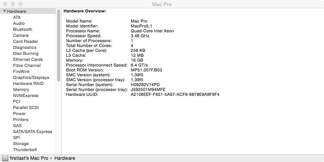Image resolution: width=324 pixels, height=162 pixels.
Task: Select firstlast's Mac Pro in path bar
Action: 29,158
